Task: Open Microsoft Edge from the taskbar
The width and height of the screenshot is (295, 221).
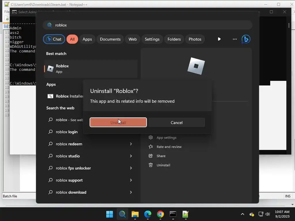Action: coord(148,214)
